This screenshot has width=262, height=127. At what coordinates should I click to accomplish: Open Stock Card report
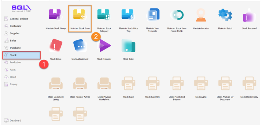128,84
